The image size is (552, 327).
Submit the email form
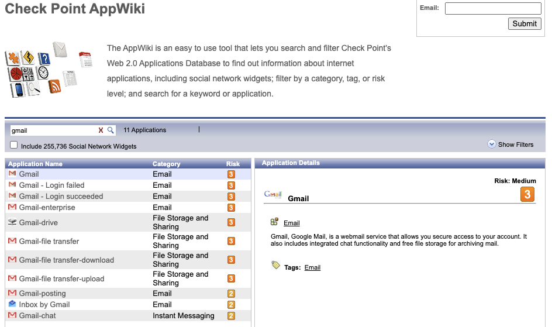(x=525, y=23)
